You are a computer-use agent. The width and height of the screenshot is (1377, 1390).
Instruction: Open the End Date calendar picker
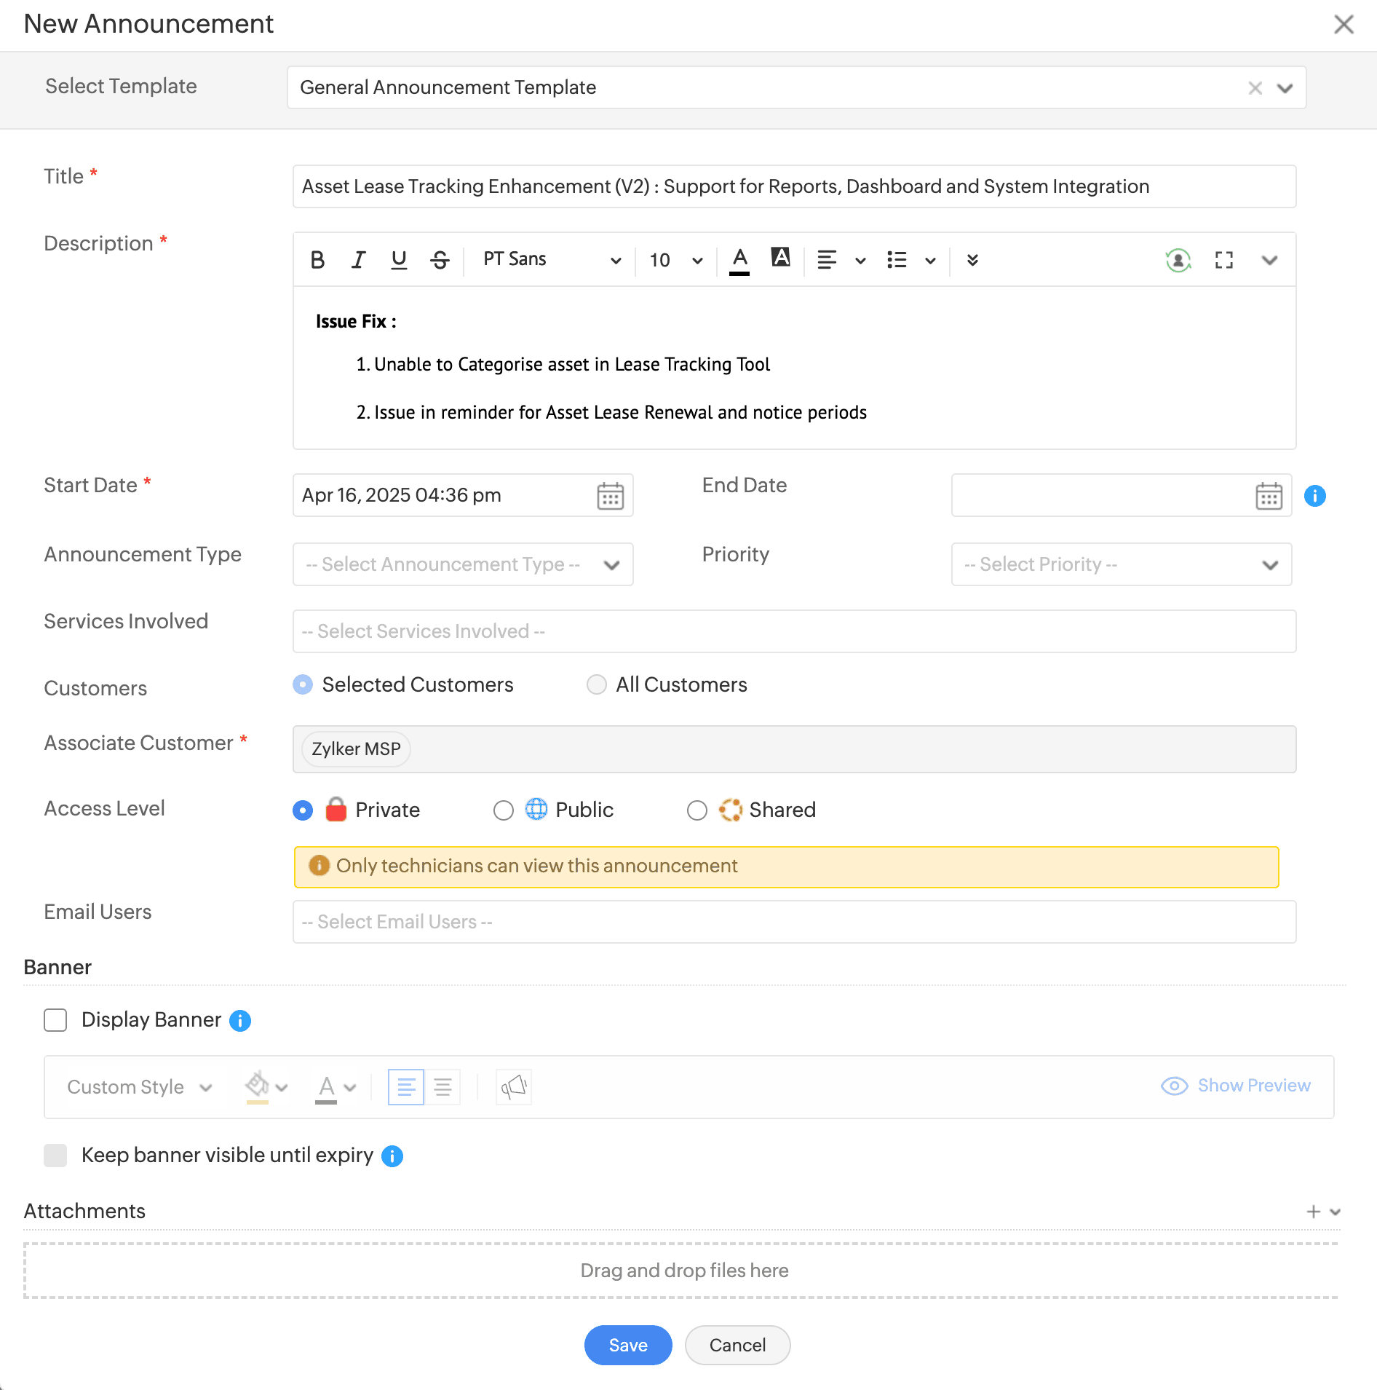(1269, 496)
